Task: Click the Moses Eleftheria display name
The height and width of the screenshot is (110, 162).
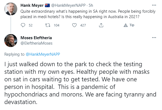Action: click(36, 38)
